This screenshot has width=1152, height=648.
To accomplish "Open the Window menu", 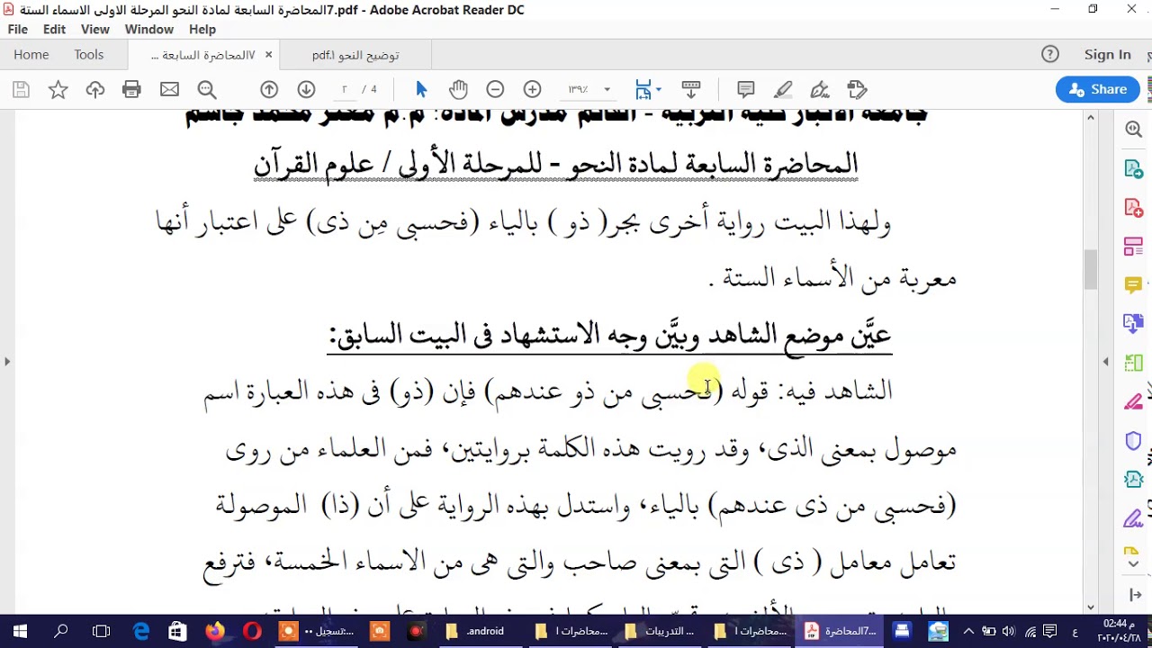I will (x=149, y=30).
